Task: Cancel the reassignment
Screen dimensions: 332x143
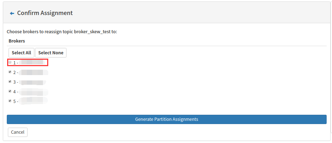Action: (x=18, y=132)
